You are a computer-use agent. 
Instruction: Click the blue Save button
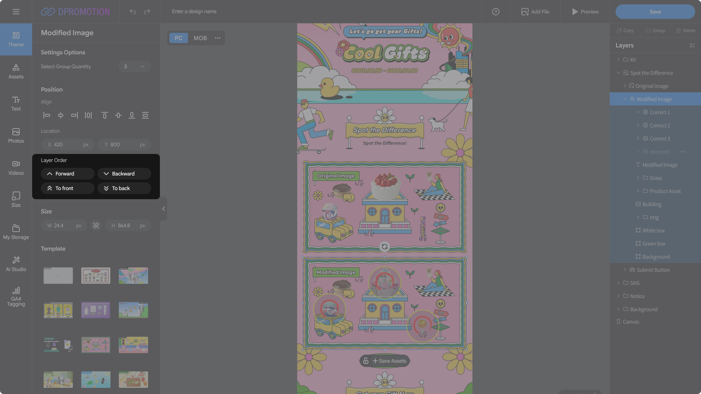(x=655, y=12)
